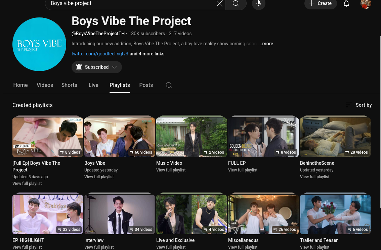Open the FULL EP Golden Blood thumbnail
Screen dimensions: 381x250
point(263,137)
